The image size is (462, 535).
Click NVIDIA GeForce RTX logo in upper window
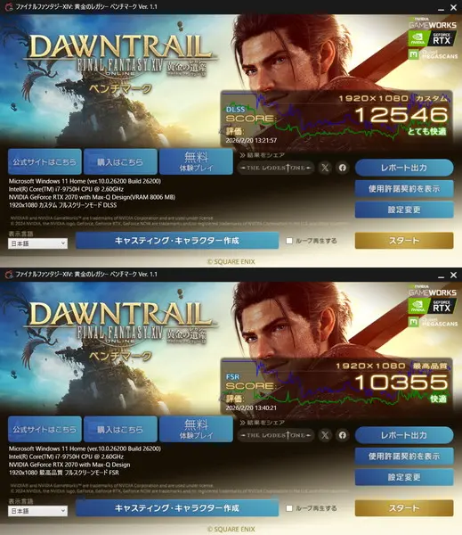[432, 38]
